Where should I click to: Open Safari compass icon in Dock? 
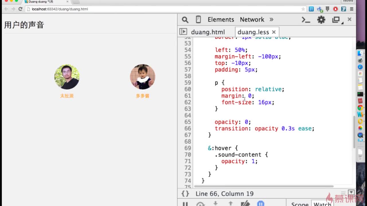[x=360, y=67]
